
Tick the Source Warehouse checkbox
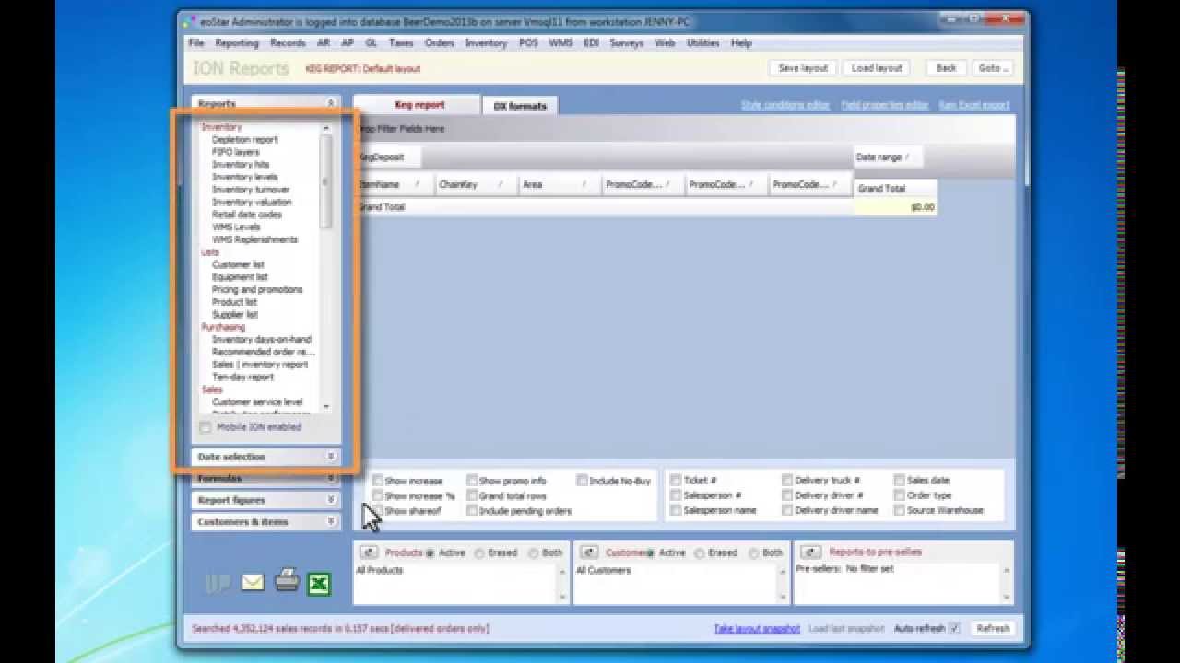tap(899, 510)
